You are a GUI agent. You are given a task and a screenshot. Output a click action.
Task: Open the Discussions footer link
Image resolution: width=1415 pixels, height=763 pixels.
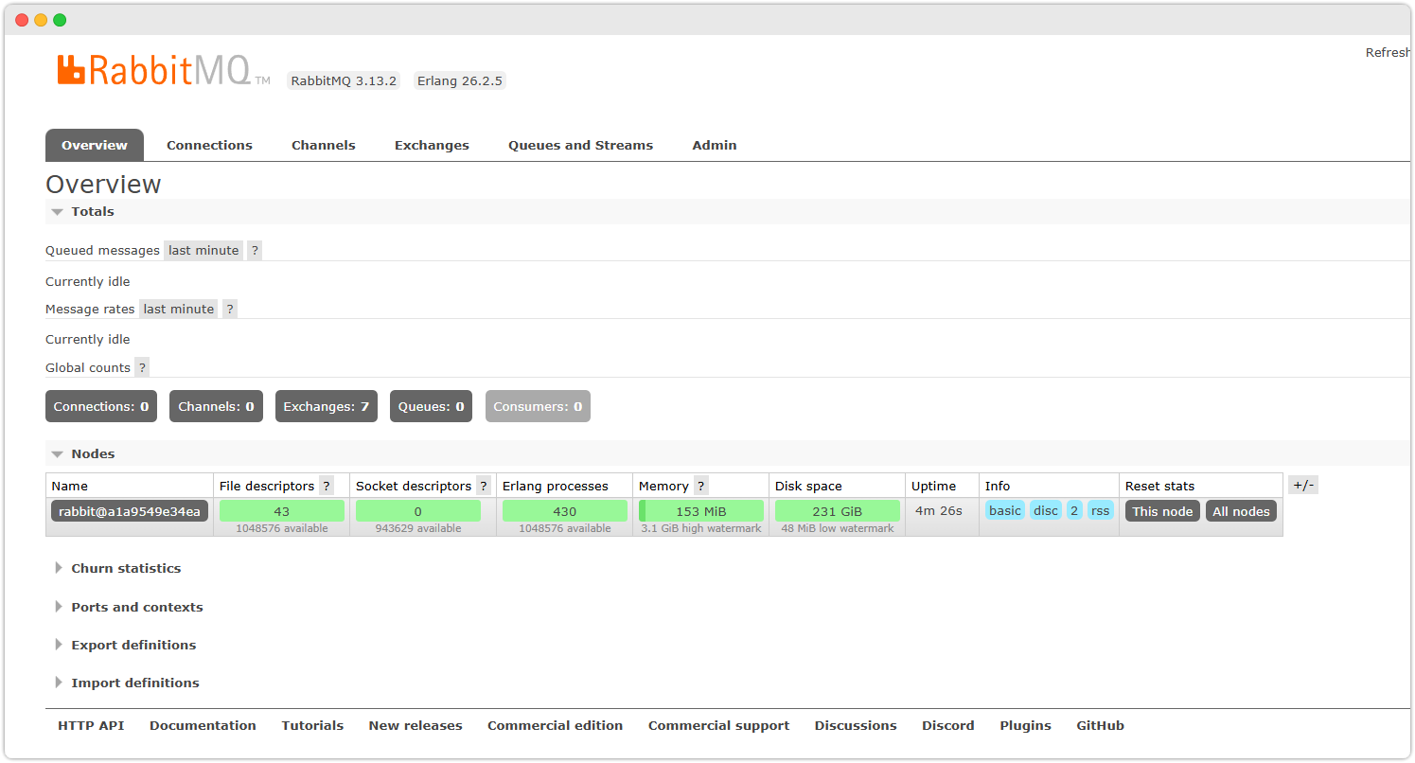pos(856,726)
